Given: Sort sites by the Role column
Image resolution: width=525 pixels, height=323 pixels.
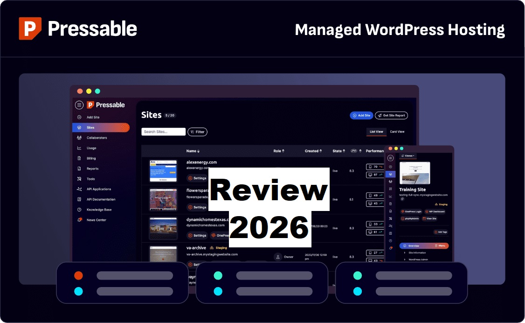Looking at the screenshot, I should 279,151.
